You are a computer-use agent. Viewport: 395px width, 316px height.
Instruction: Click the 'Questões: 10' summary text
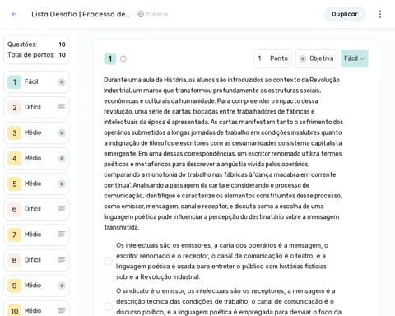(36, 44)
